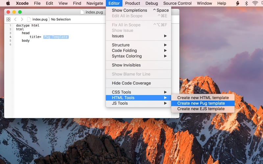Click line number 6 in the gutter
This screenshot has height=164, width=263.
(x=11, y=45)
